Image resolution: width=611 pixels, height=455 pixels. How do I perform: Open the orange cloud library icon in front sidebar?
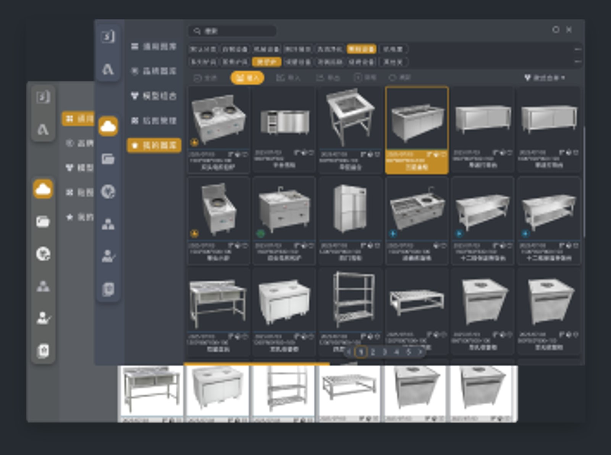pos(108,126)
